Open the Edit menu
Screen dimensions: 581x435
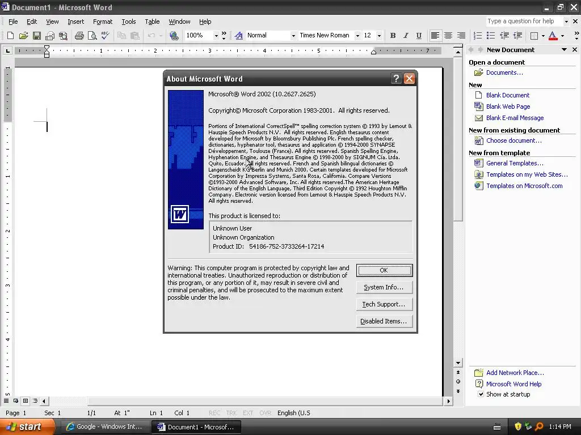[x=32, y=22]
